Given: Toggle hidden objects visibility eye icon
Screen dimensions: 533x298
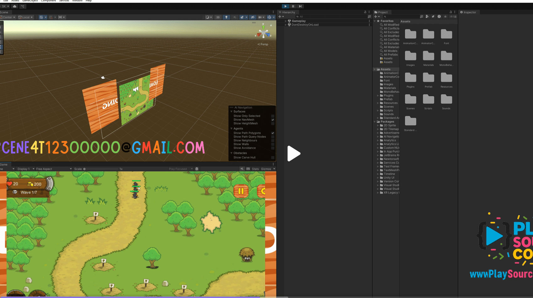Looking at the screenshot, I should click(x=253, y=17).
